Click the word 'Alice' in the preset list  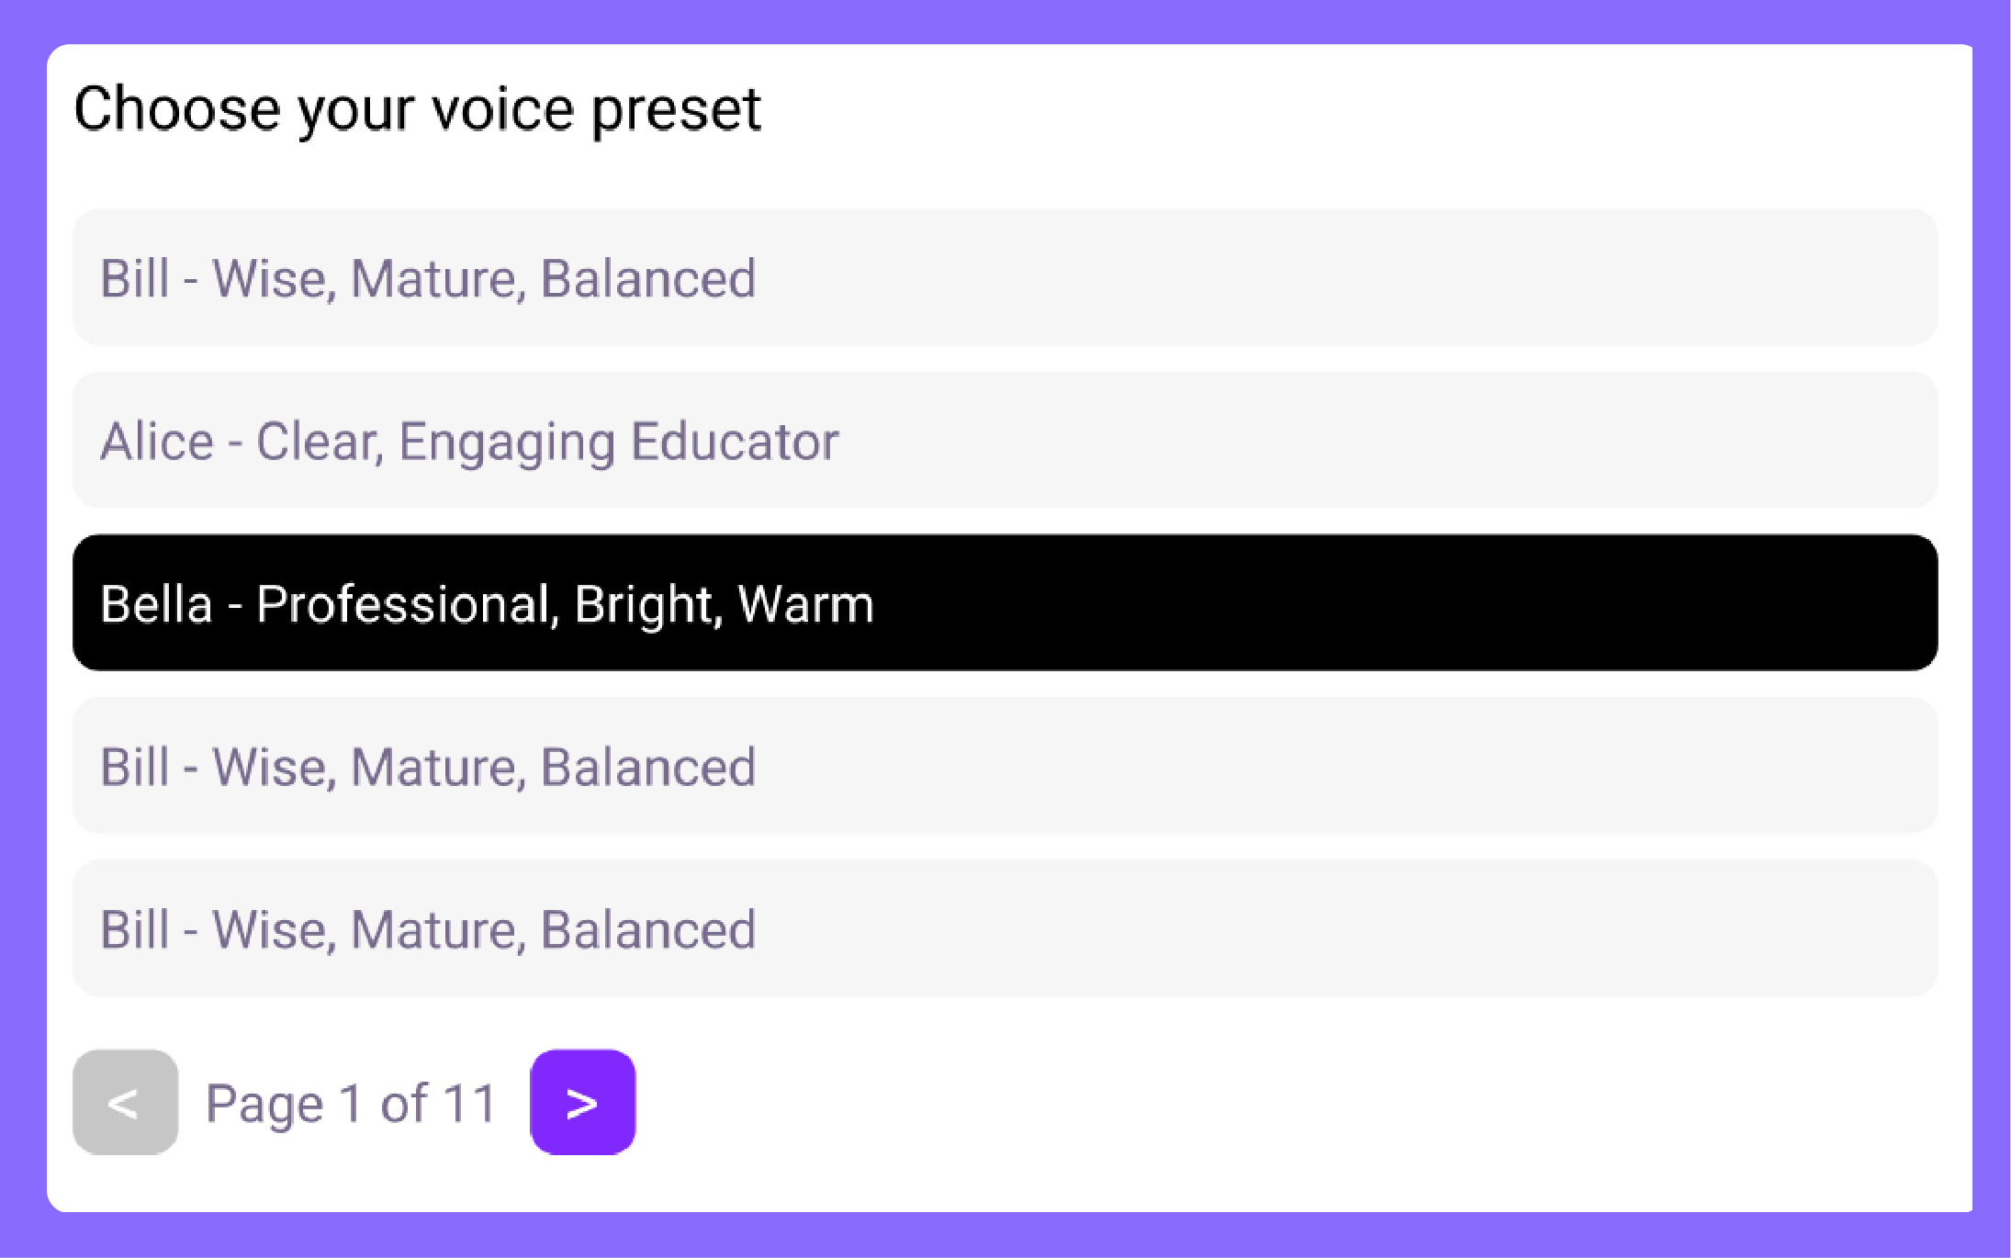click(x=157, y=442)
